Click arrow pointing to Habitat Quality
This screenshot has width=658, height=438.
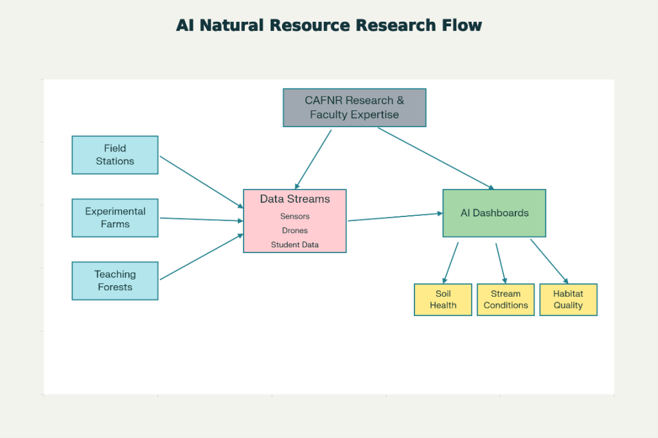(549, 261)
